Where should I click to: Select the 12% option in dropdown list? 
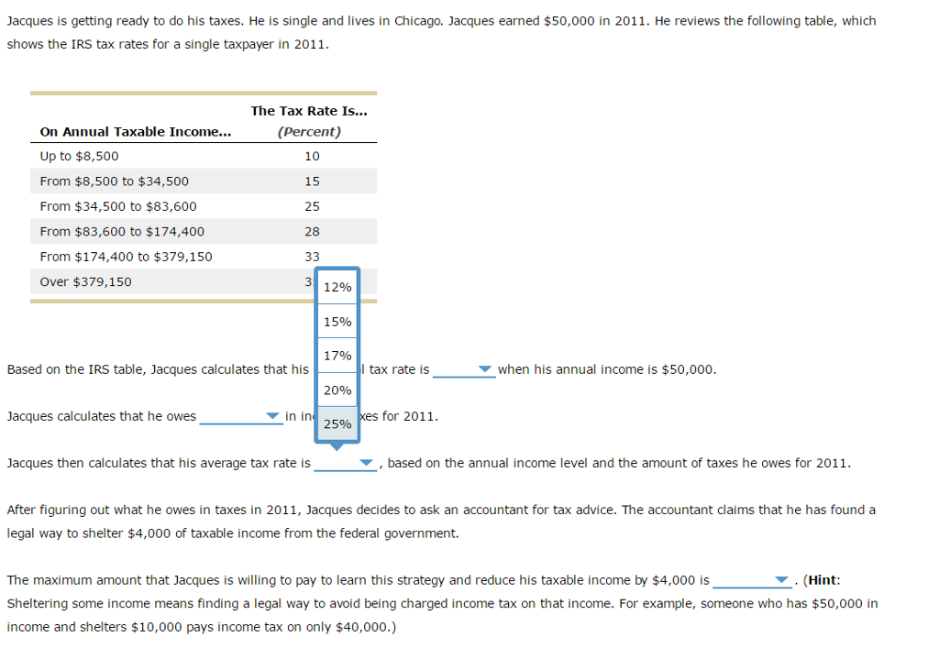tap(337, 287)
